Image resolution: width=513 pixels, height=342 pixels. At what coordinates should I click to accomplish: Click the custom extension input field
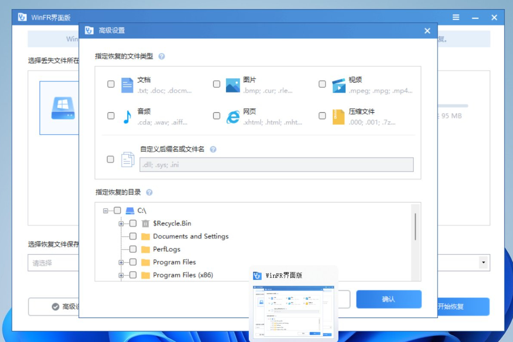pyautogui.click(x=277, y=165)
